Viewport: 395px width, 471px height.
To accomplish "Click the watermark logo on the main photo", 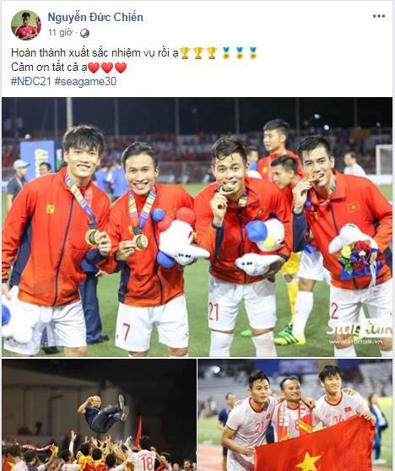I will point(359,333).
